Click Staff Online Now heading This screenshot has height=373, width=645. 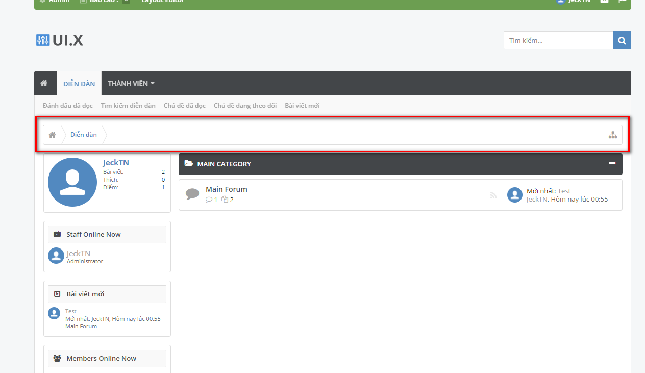pos(94,234)
